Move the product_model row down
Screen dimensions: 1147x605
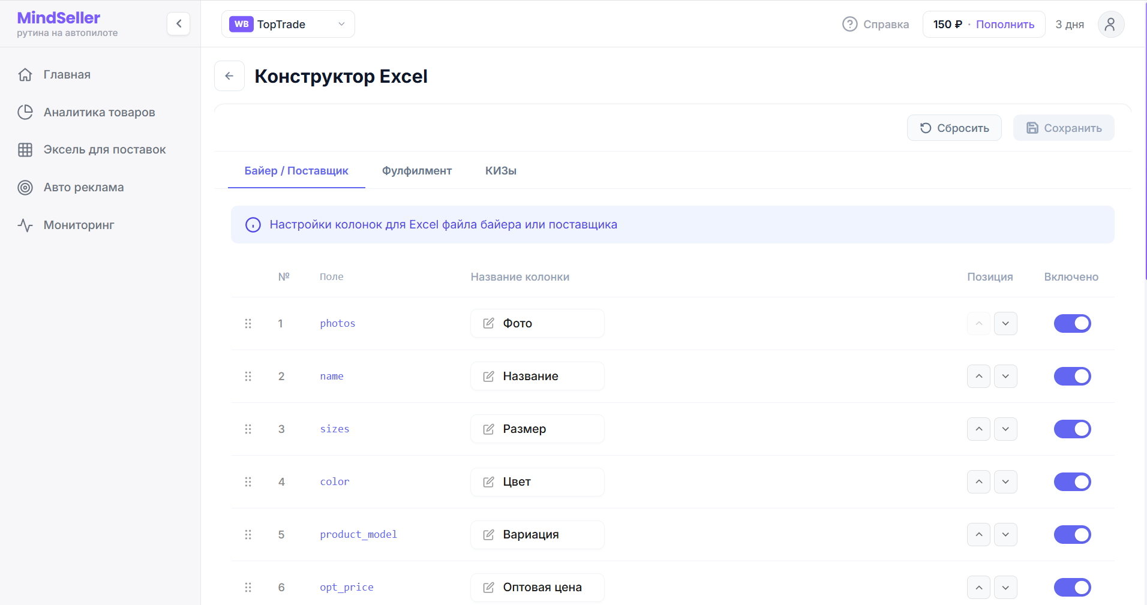1005,534
